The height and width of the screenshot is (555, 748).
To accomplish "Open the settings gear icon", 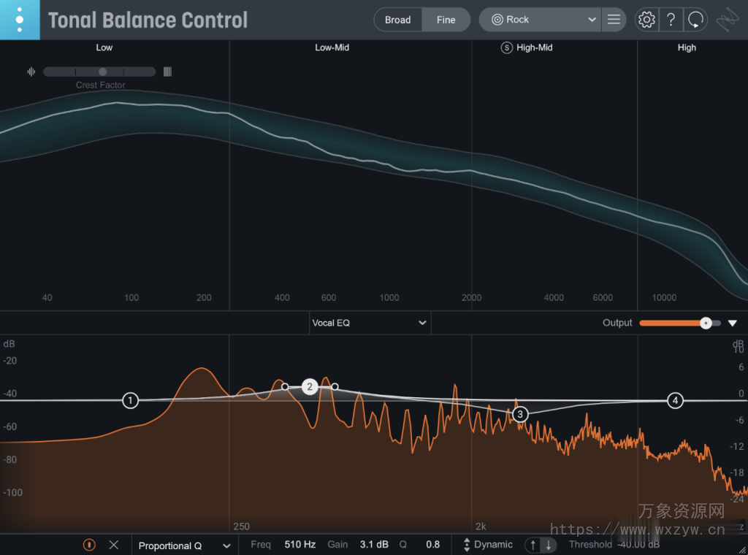I will coord(646,20).
